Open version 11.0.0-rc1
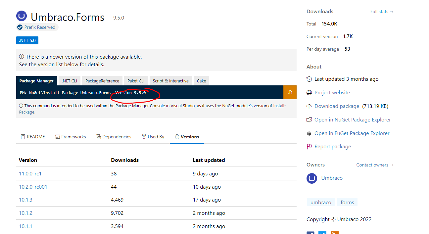The height and width of the screenshot is (234, 429). pos(30,174)
